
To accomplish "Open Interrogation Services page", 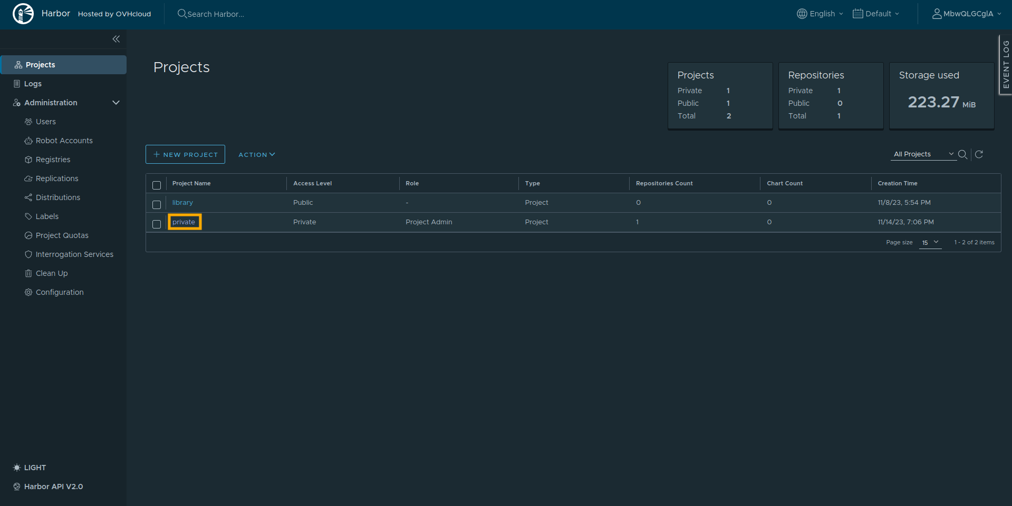I will coord(74,254).
